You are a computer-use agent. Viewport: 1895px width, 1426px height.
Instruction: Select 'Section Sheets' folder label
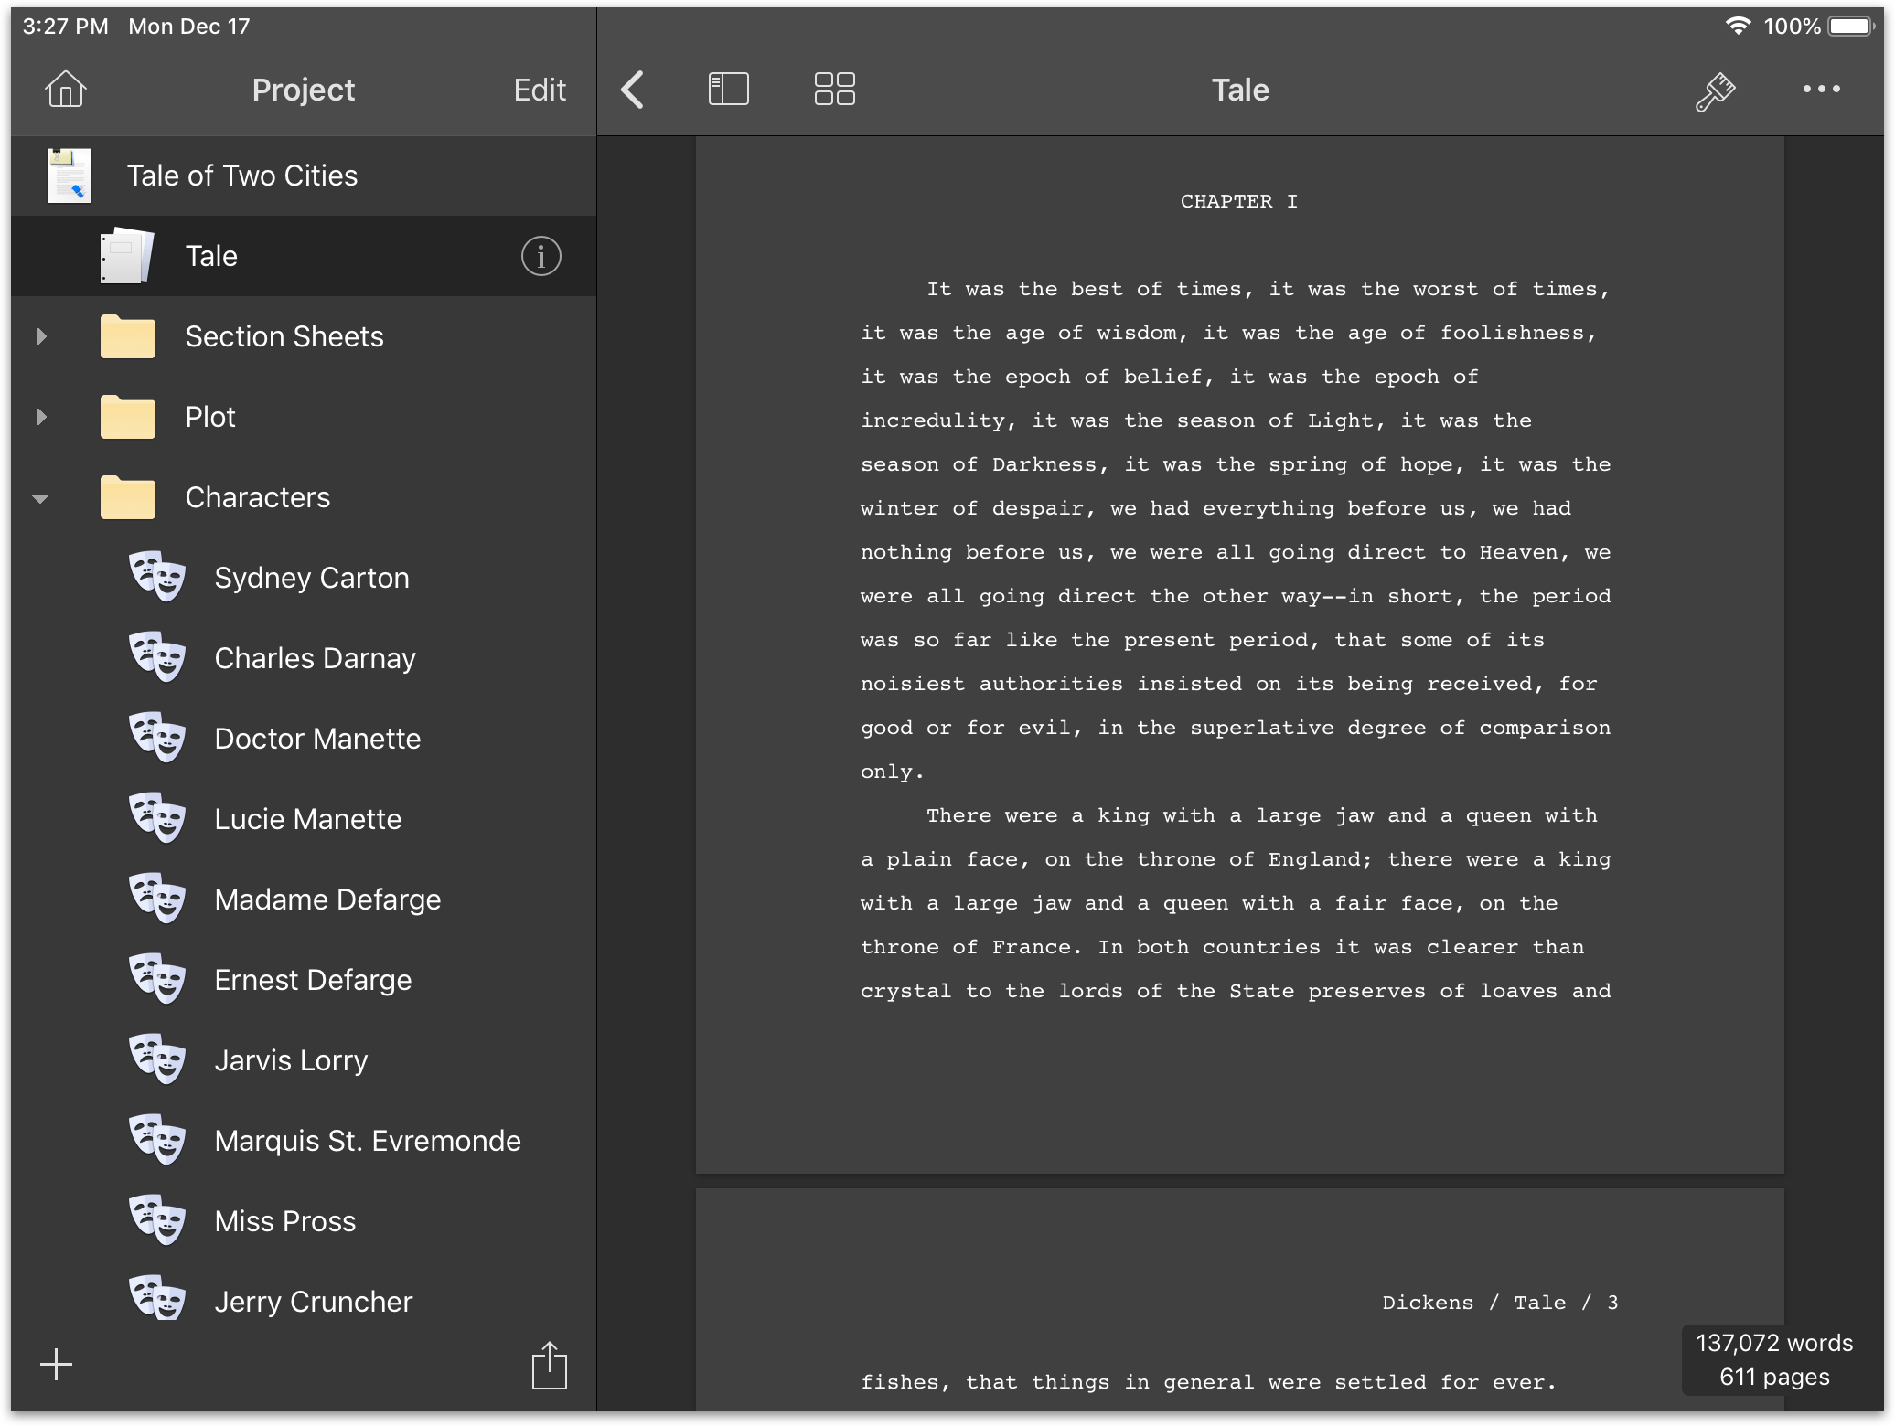click(x=284, y=336)
